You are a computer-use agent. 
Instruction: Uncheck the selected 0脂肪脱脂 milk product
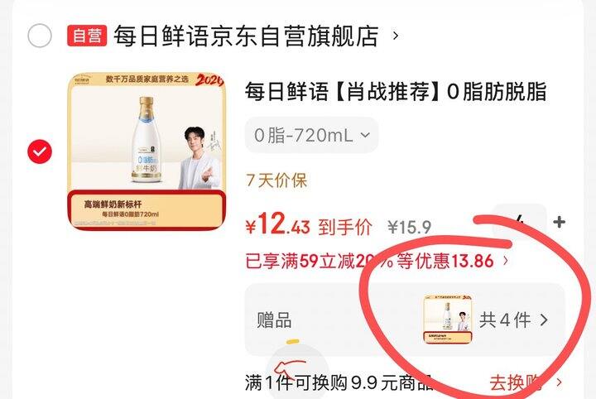point(40,151)
